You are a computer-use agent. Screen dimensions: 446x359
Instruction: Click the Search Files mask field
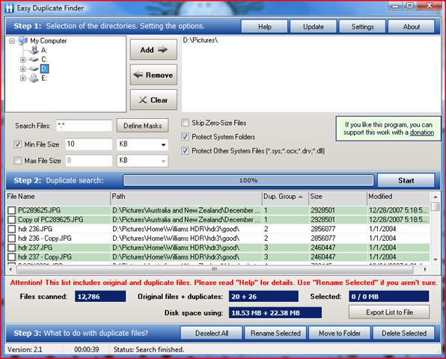click(85, 126)
